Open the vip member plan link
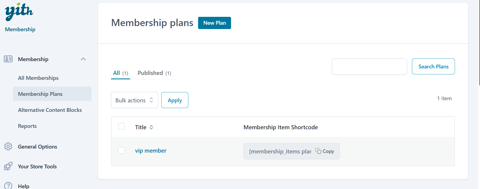 coord(150,151)
